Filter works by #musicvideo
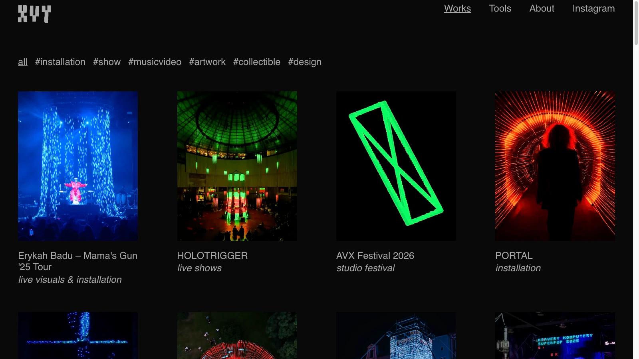Image resolution: width=639 pixels, height=359 pixels. pos(155,62)
